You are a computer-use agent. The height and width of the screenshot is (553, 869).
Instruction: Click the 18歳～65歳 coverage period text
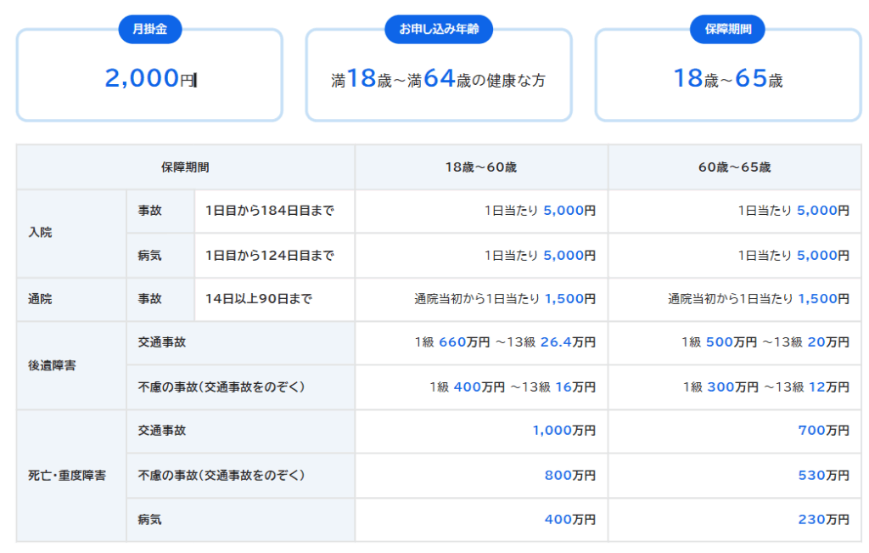727,80
